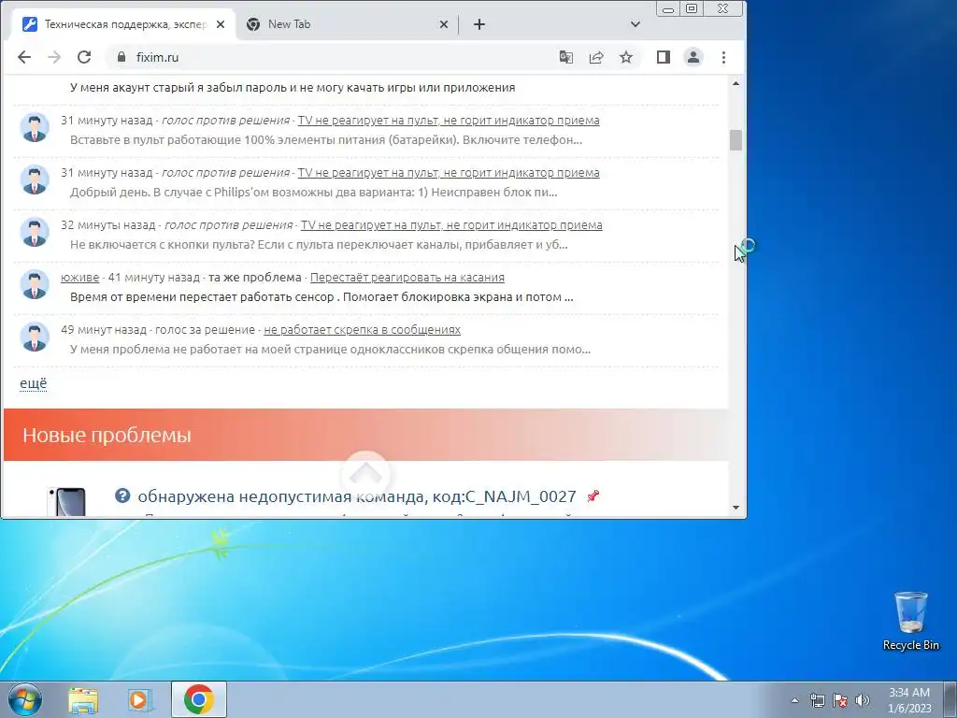
Task: Click the share page icon
Action: (x=596, y=57)
